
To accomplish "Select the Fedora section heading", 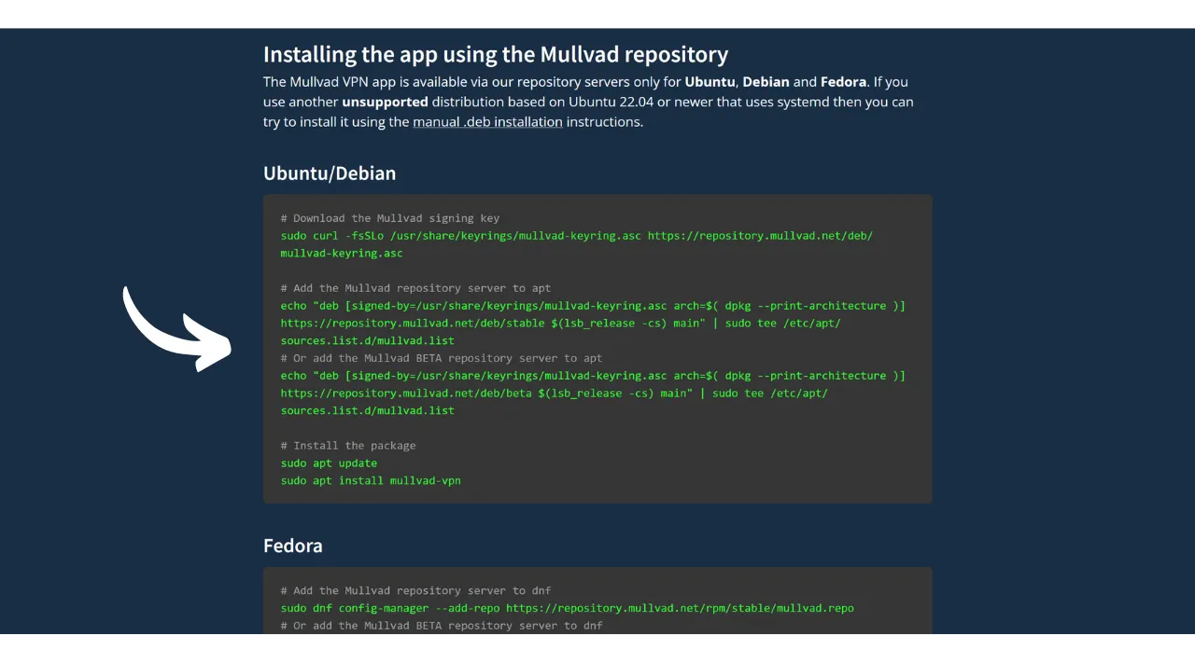I will point(293,546).
